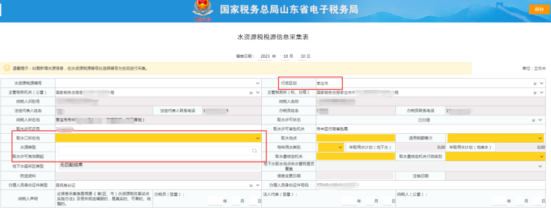Viewport: 551px width, 217px height.
Task: Click the 取水量核定机关 yellow input field
Action: [x=356, y=156]
